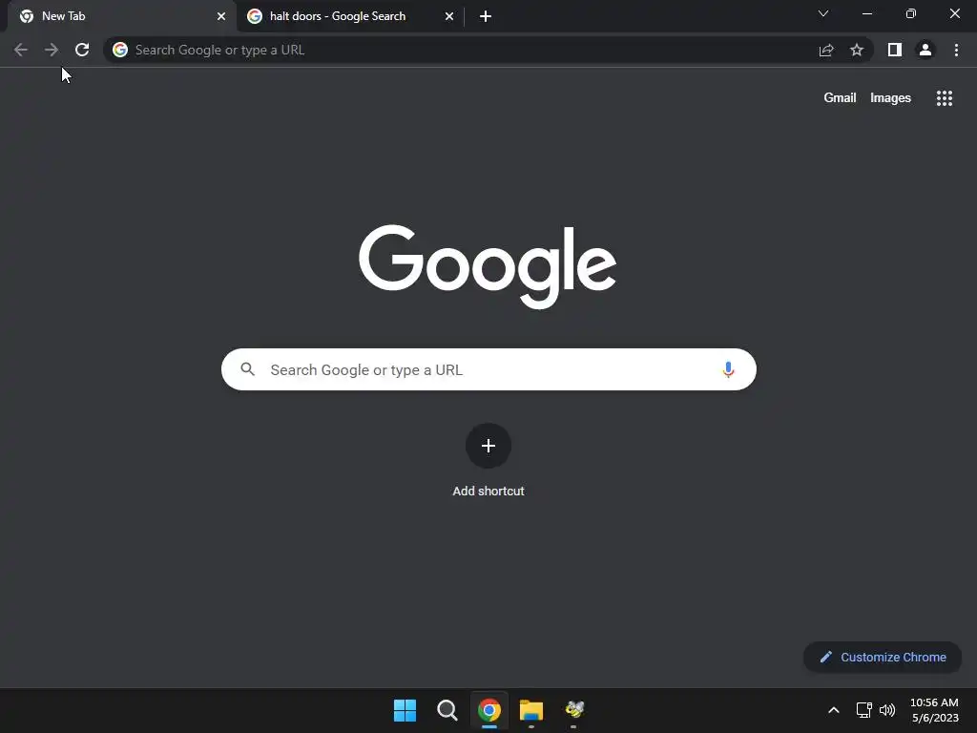Select the New Tab tab
The width and height of the screenshot is (977, 733).
coord(121,16)
